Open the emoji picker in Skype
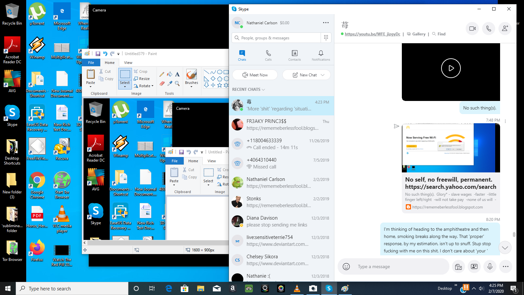Image resolution: width=524 pixels, height=295 pixels. point(346,266)
